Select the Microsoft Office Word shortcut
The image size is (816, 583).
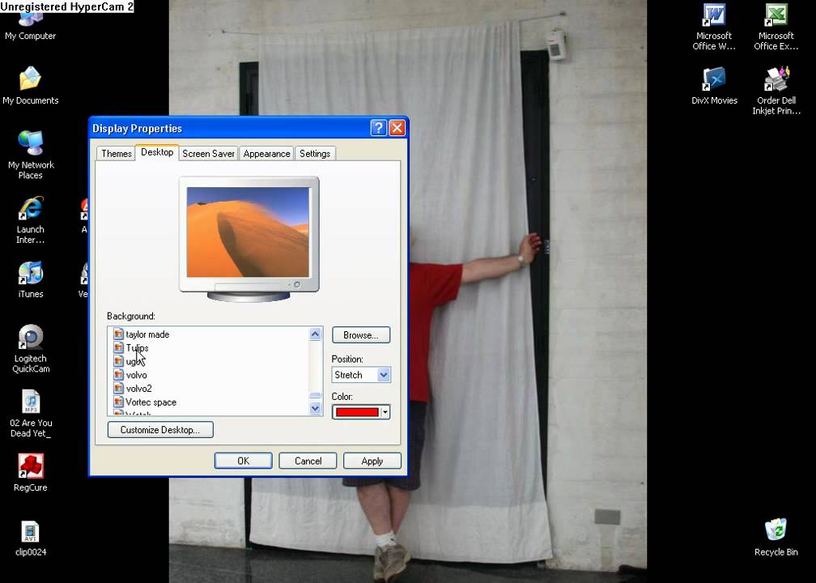(714, 27)
